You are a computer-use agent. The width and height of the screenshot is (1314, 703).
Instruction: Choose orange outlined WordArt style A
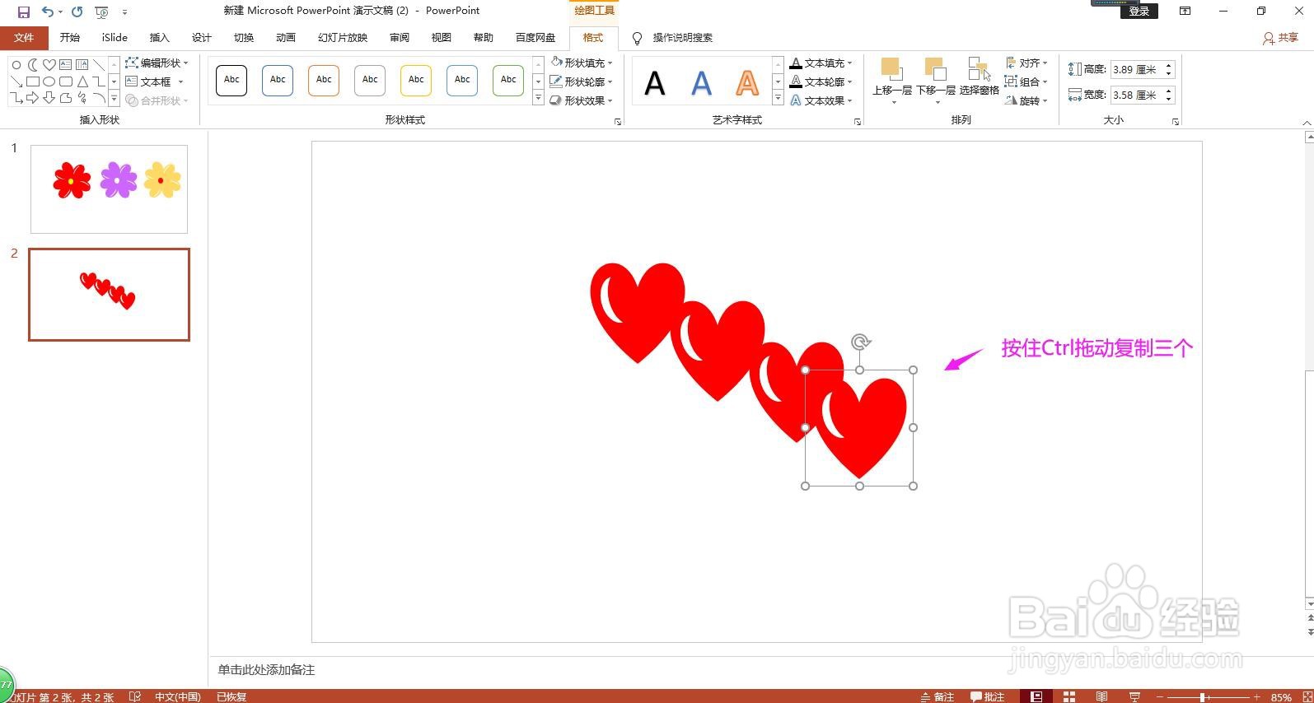(747, 82)
